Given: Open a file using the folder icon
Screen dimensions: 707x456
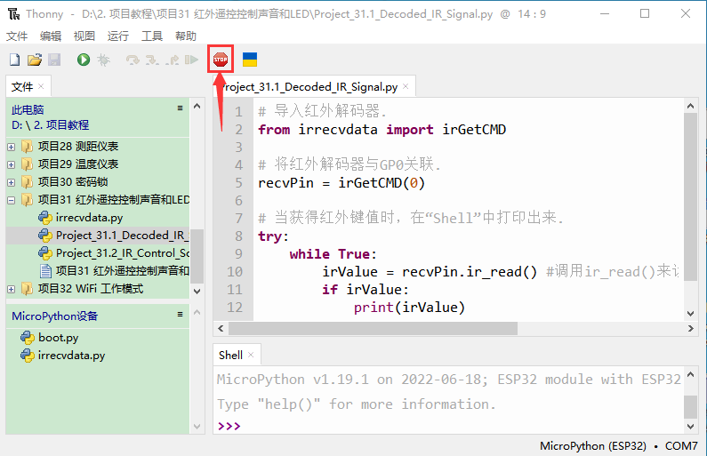Looking at the screenshot, I should 34,60.
